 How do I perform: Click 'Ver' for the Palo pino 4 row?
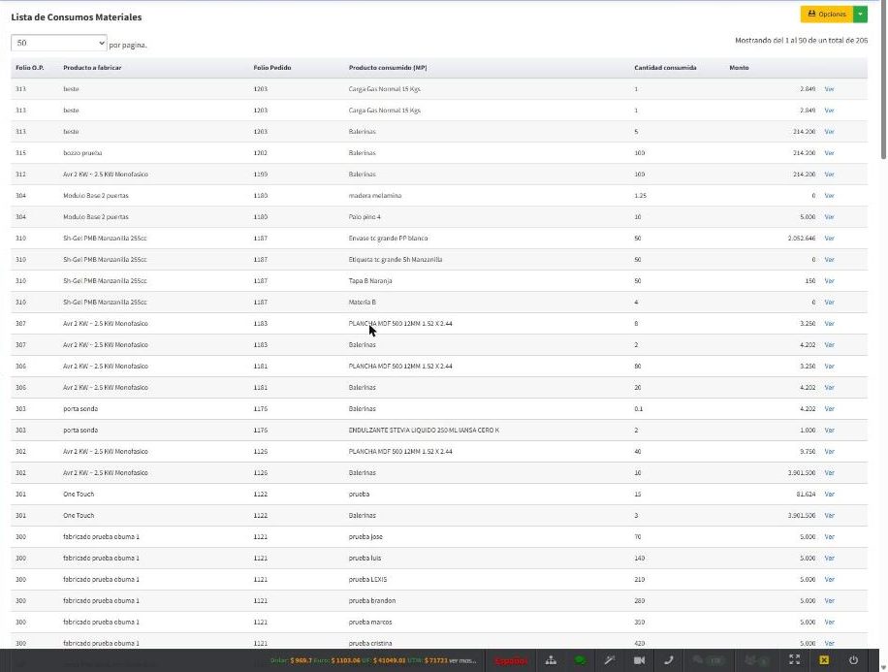coord(829,217)
